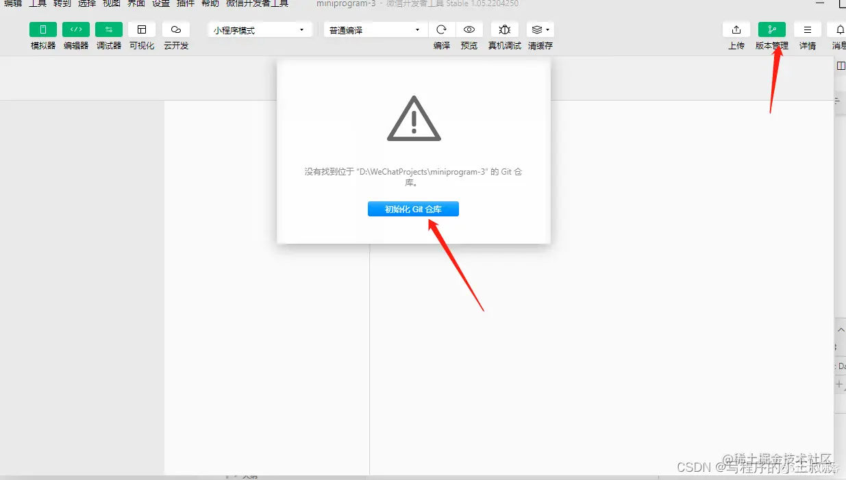Click the 编译 compile refresh icon
Image resolution: width=846 pixels, height=480 pixels.
[x=442, y=29]
